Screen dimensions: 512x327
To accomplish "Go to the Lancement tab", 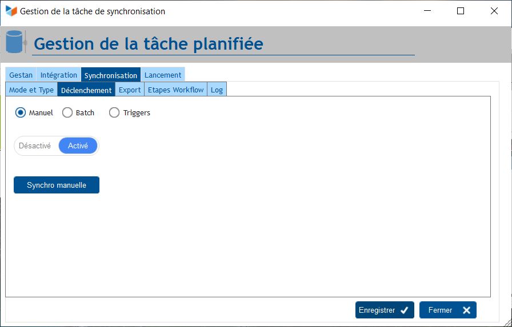I will point(163,75).
